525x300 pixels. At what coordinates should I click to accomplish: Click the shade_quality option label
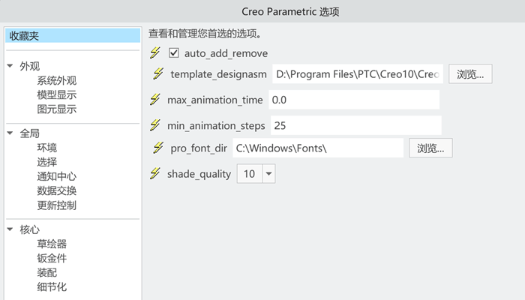point(199,174)
